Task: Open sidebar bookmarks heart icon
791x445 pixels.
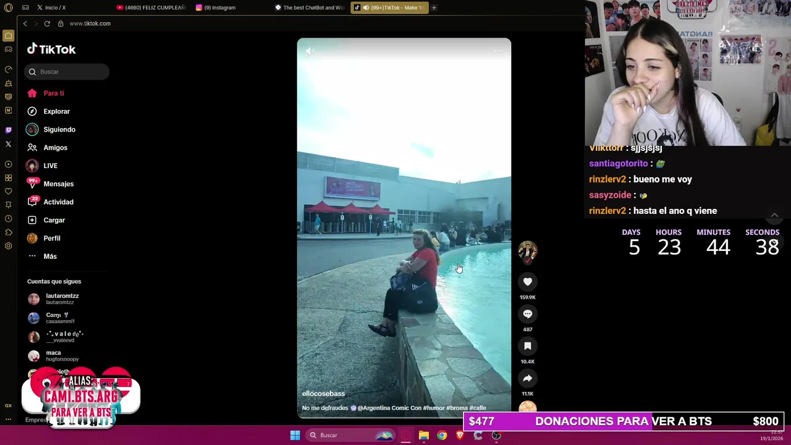Action: click(8, 192)
